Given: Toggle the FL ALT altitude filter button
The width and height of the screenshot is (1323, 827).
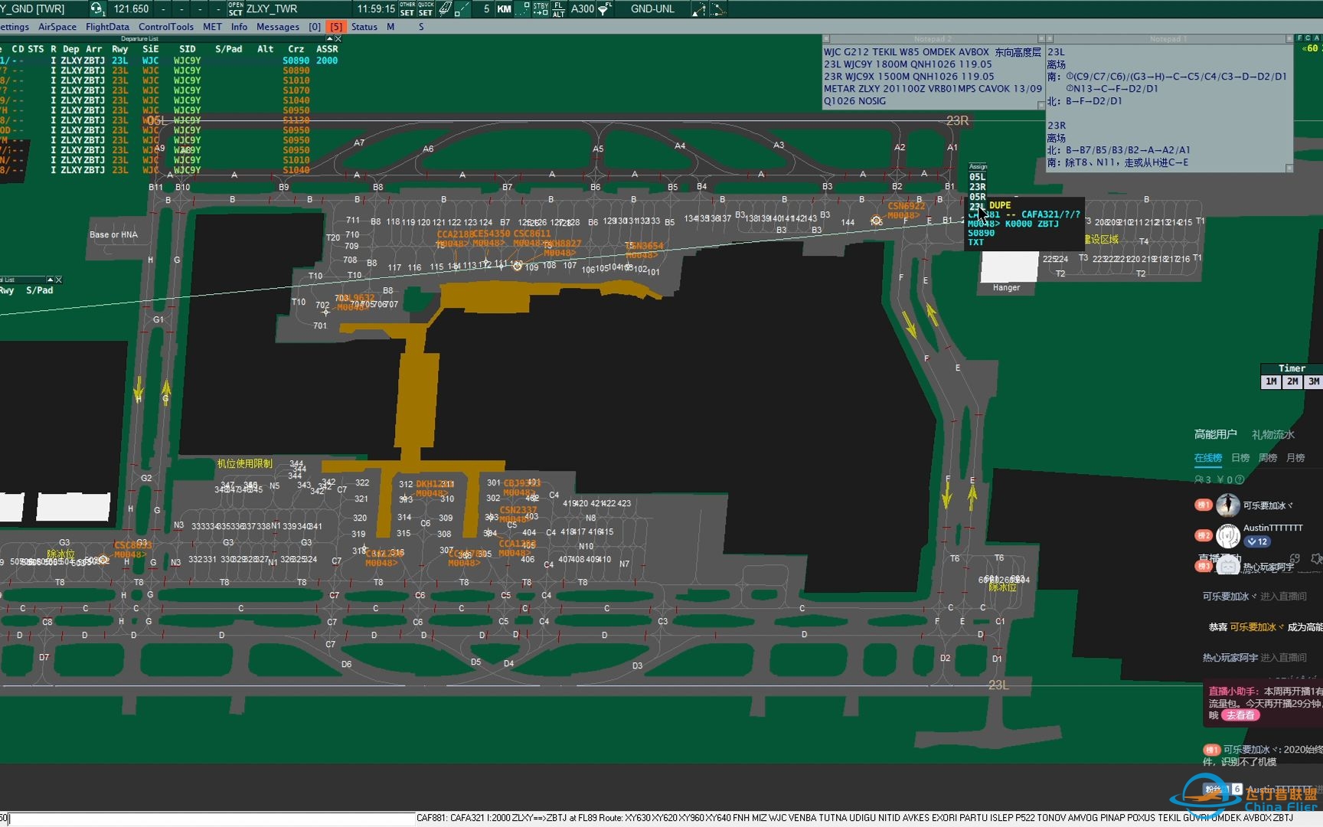Looking at the screenshot, I should point(559,8).
